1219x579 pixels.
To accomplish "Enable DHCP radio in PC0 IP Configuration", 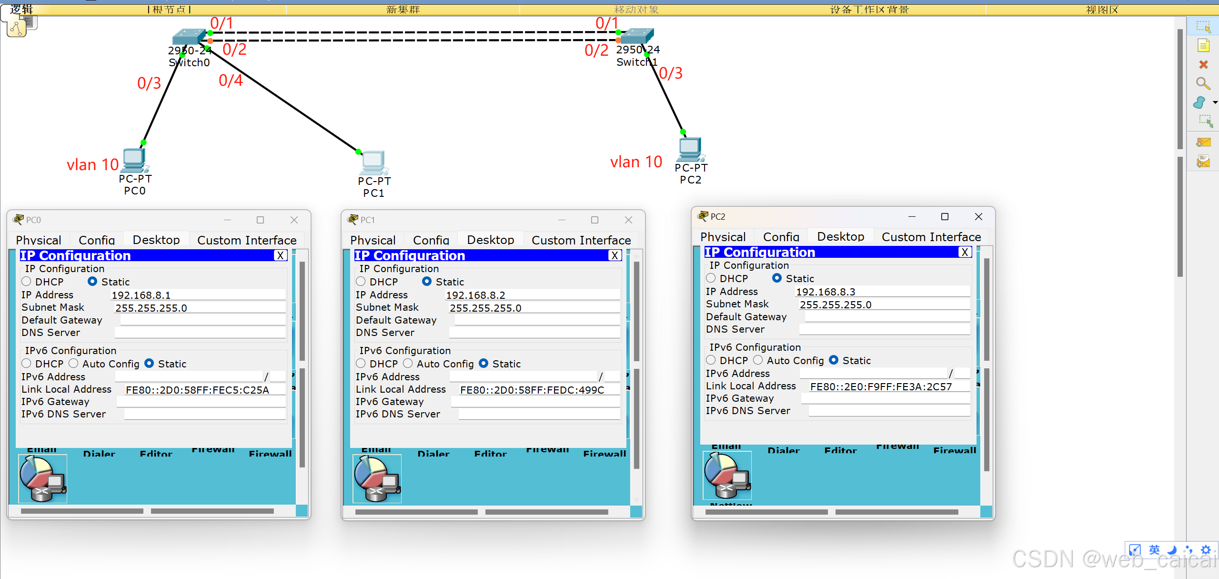I will pos(27,282).
